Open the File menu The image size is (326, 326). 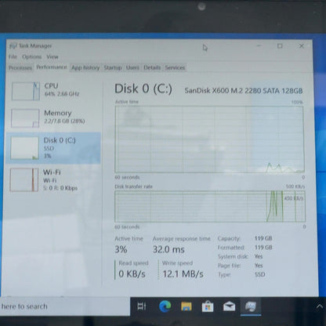tap(13, 56)
